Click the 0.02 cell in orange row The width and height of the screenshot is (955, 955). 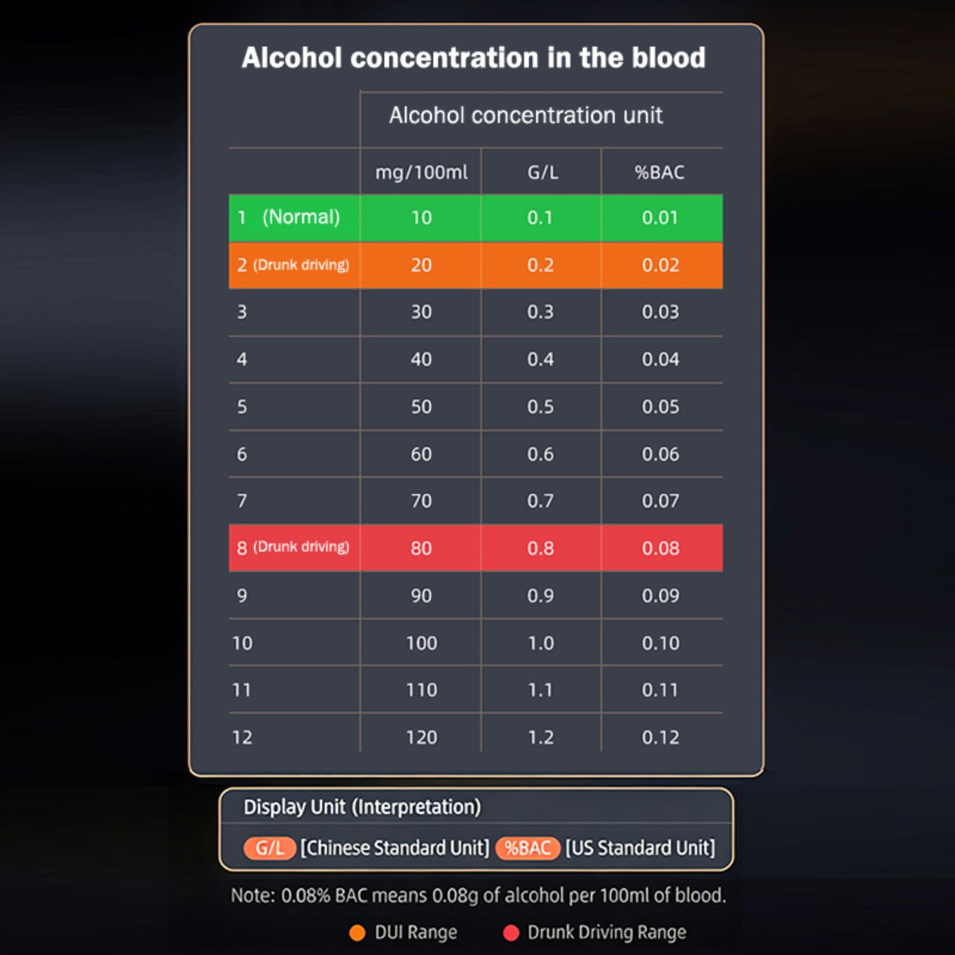click(660, 265)
